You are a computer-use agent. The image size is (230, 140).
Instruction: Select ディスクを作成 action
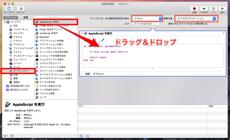click(47, 82)
